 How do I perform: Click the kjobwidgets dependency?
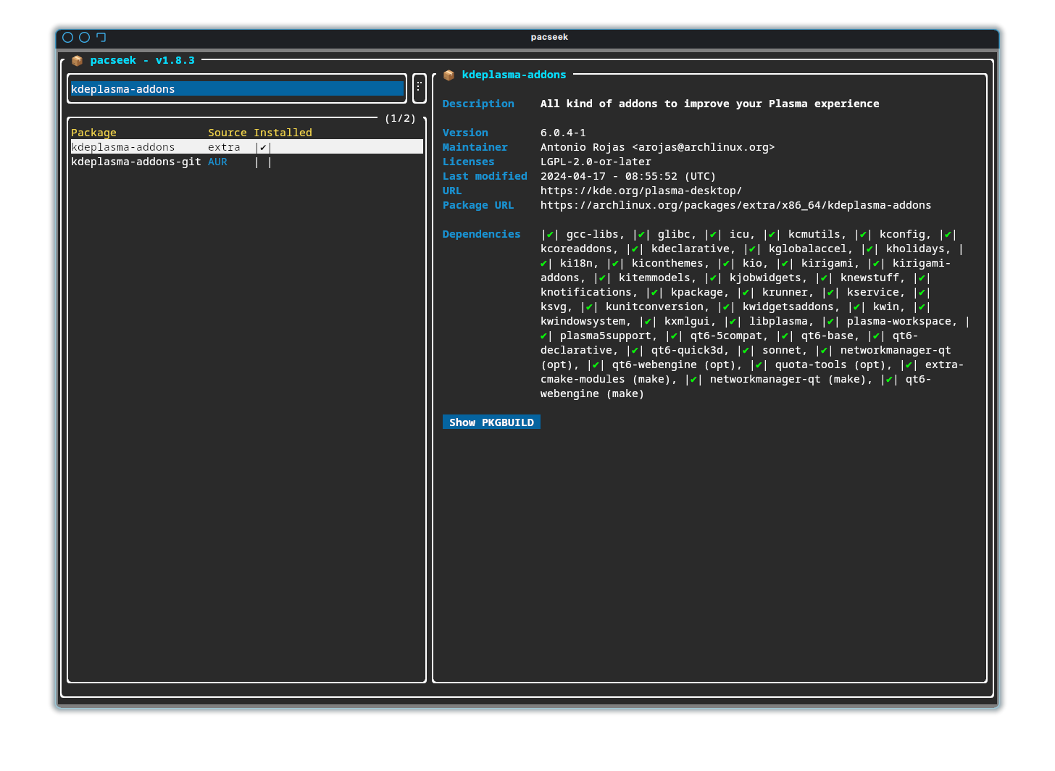(x=765, y=278)
